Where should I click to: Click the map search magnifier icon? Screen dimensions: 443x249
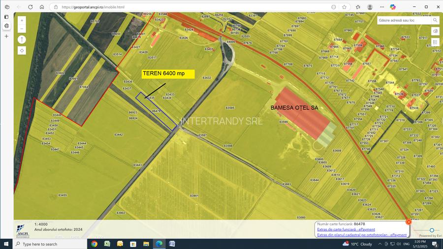pos(435,20)
